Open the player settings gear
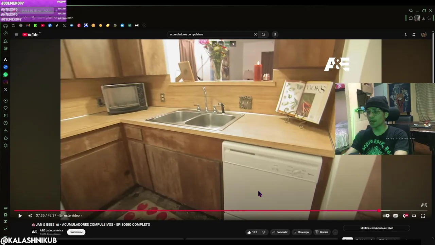This screenshot has width=435, height=245. point(405,216)
